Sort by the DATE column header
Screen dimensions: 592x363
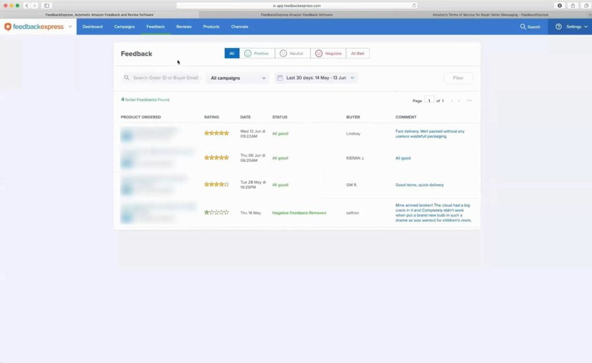pos(245,117)
